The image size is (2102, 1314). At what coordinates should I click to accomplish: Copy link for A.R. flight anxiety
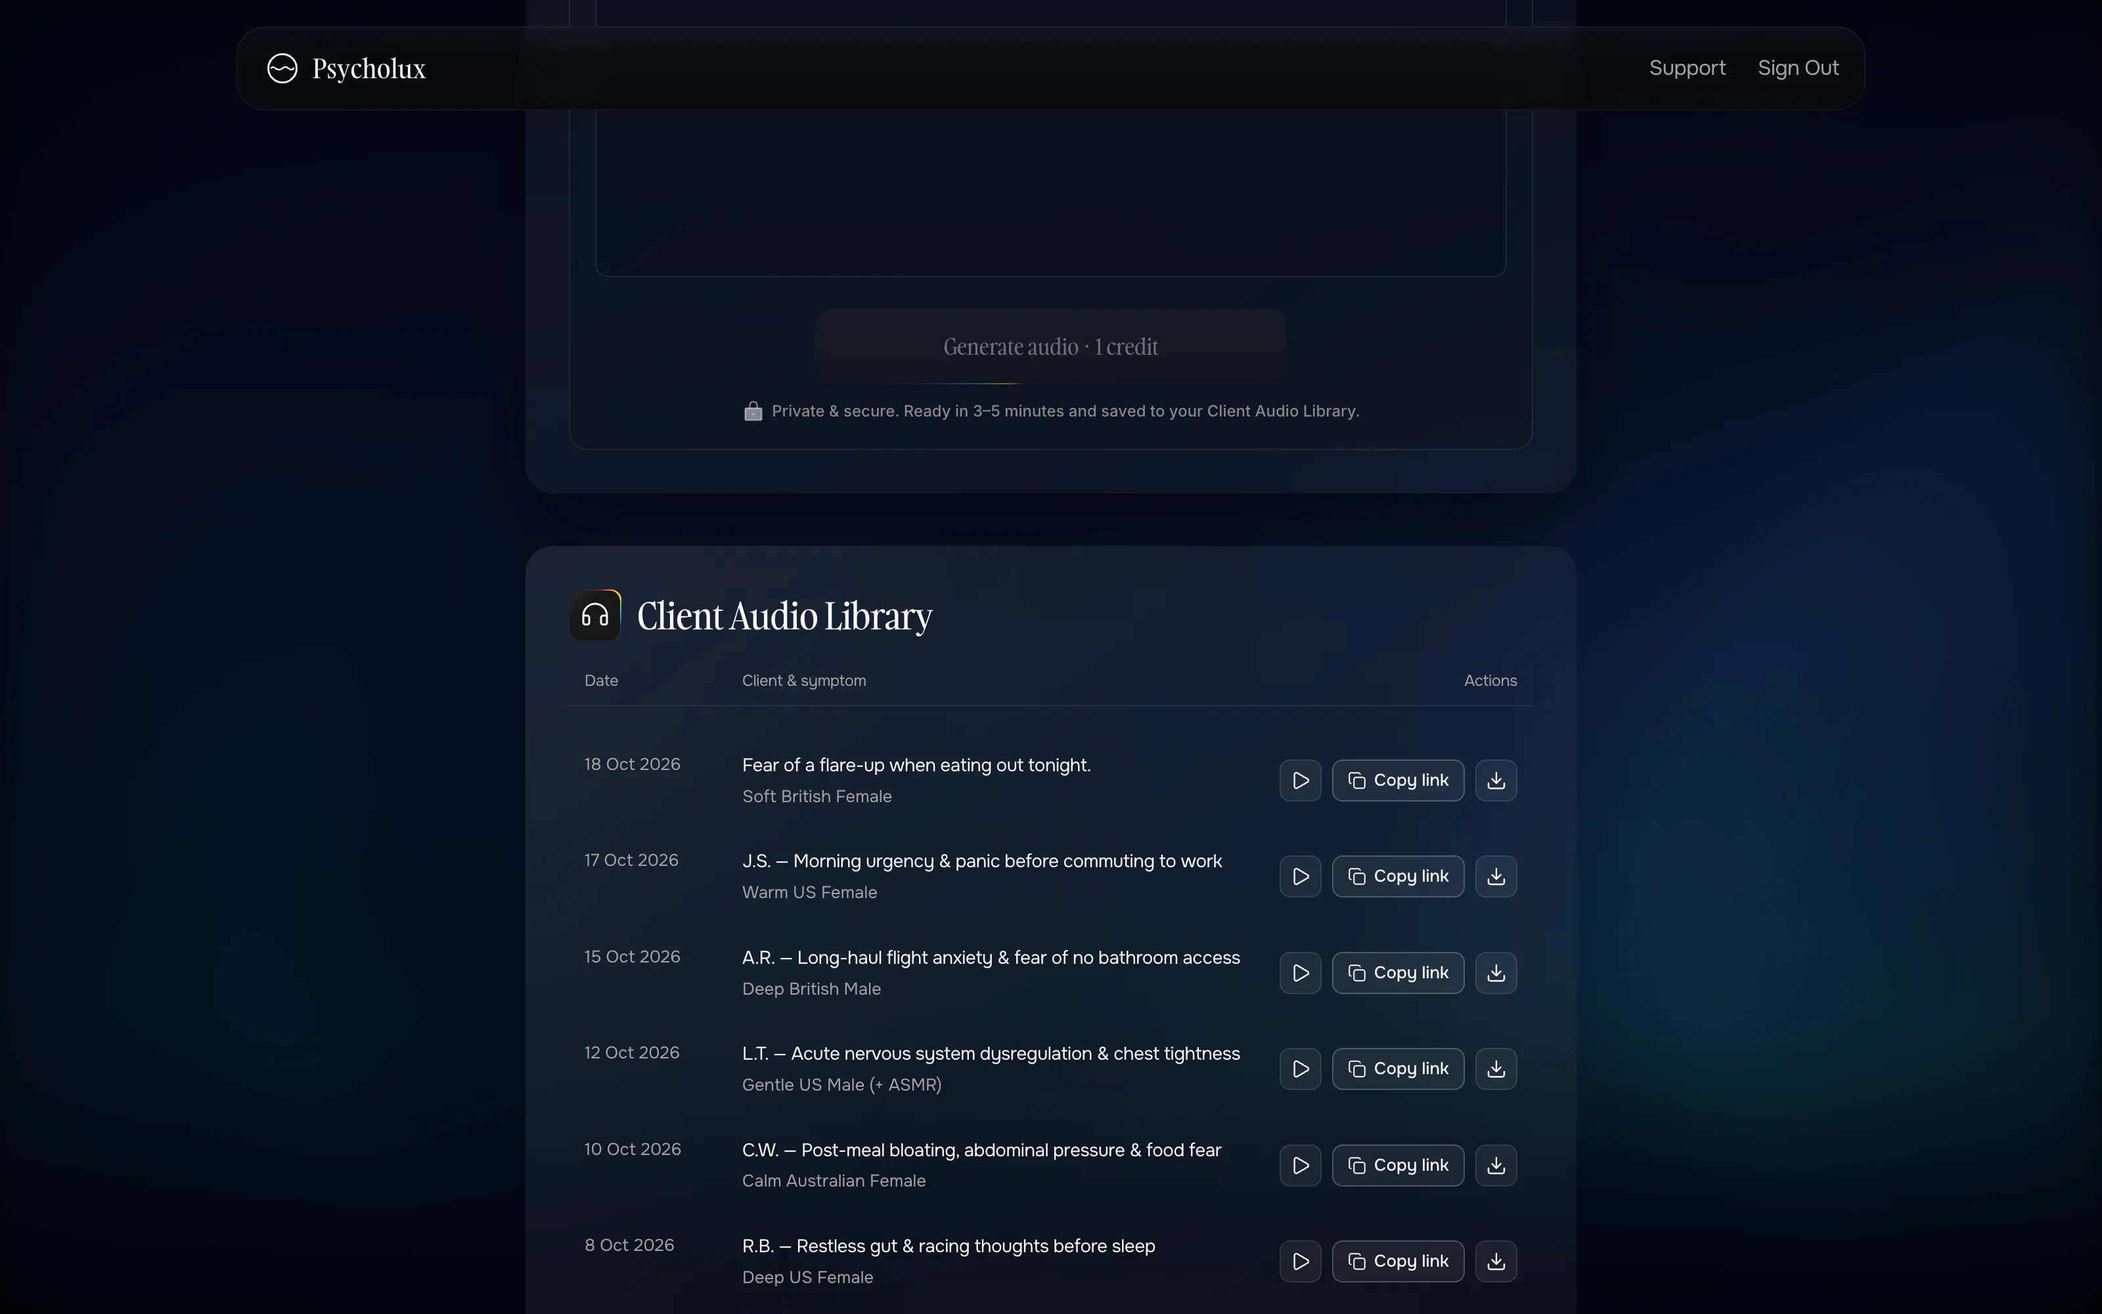(x=1398, y=972)
